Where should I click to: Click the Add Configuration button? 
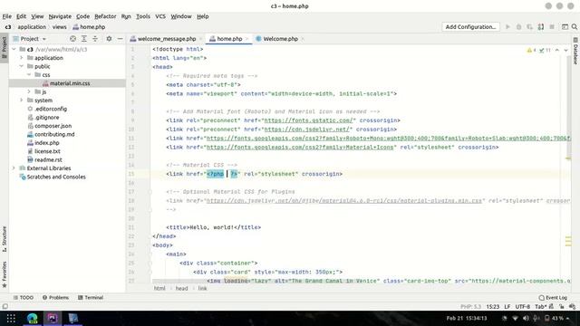tap(470, 27)
